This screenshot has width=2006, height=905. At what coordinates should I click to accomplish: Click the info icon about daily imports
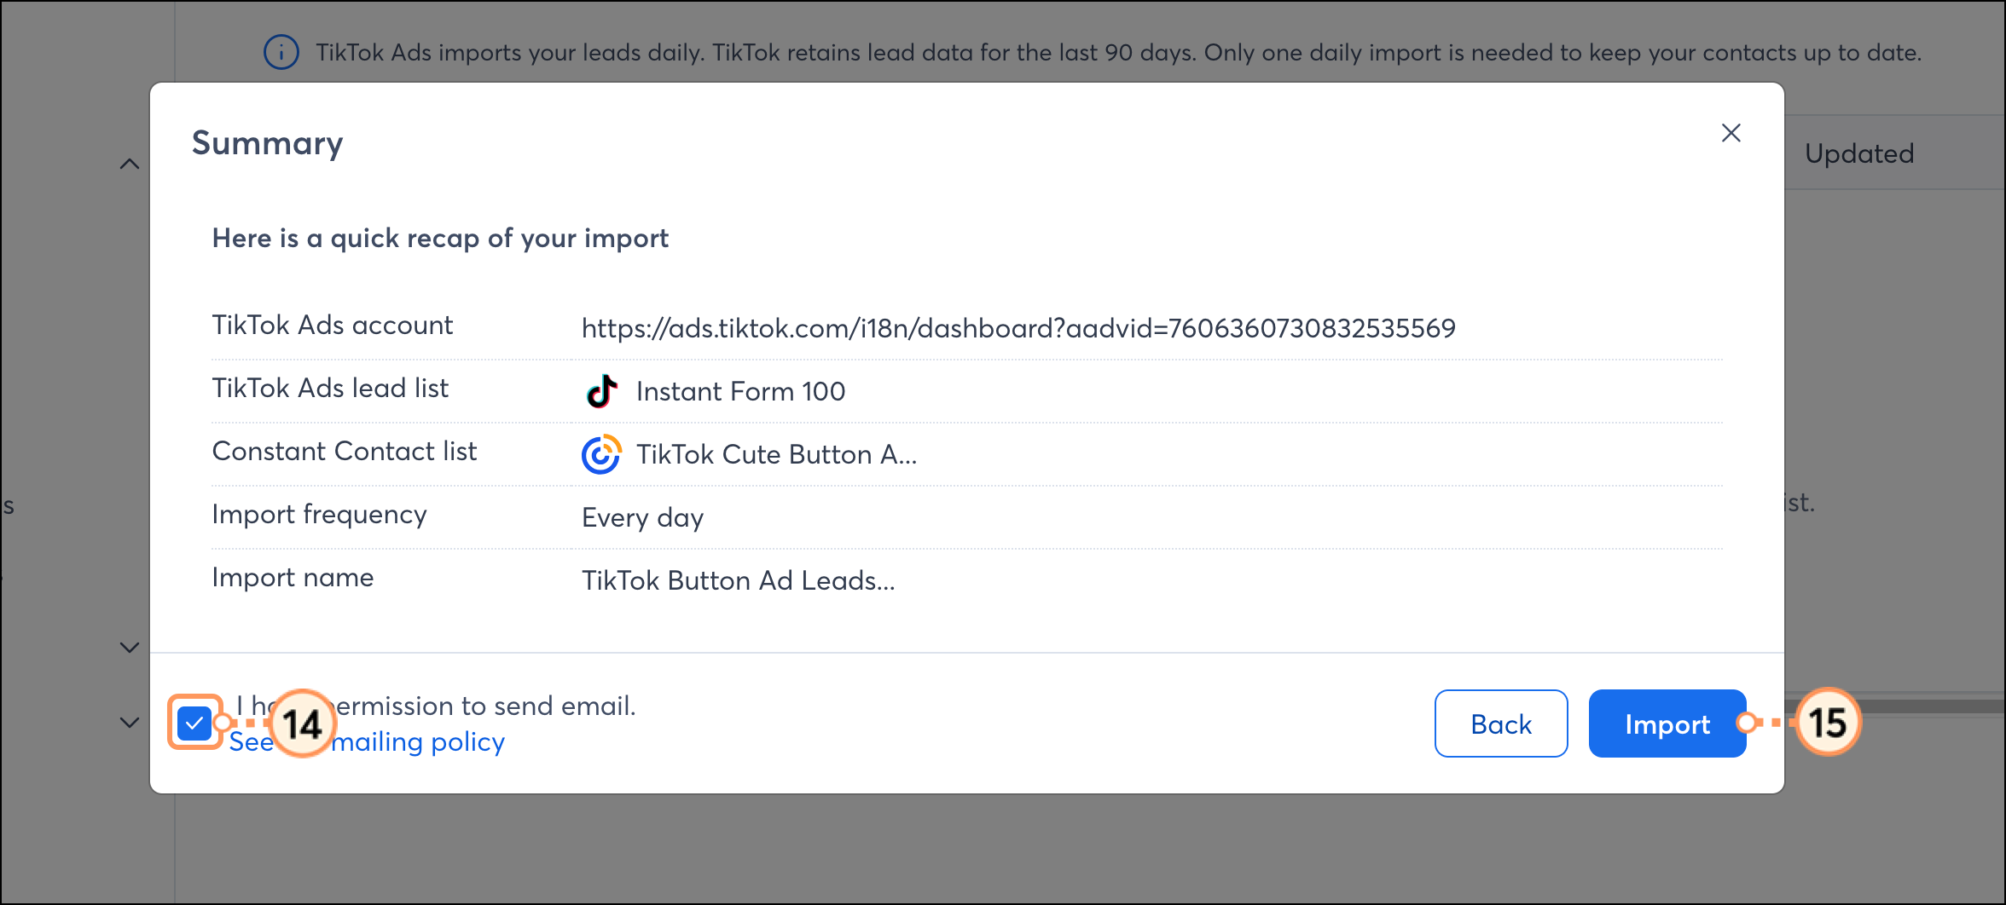(281, 52)
